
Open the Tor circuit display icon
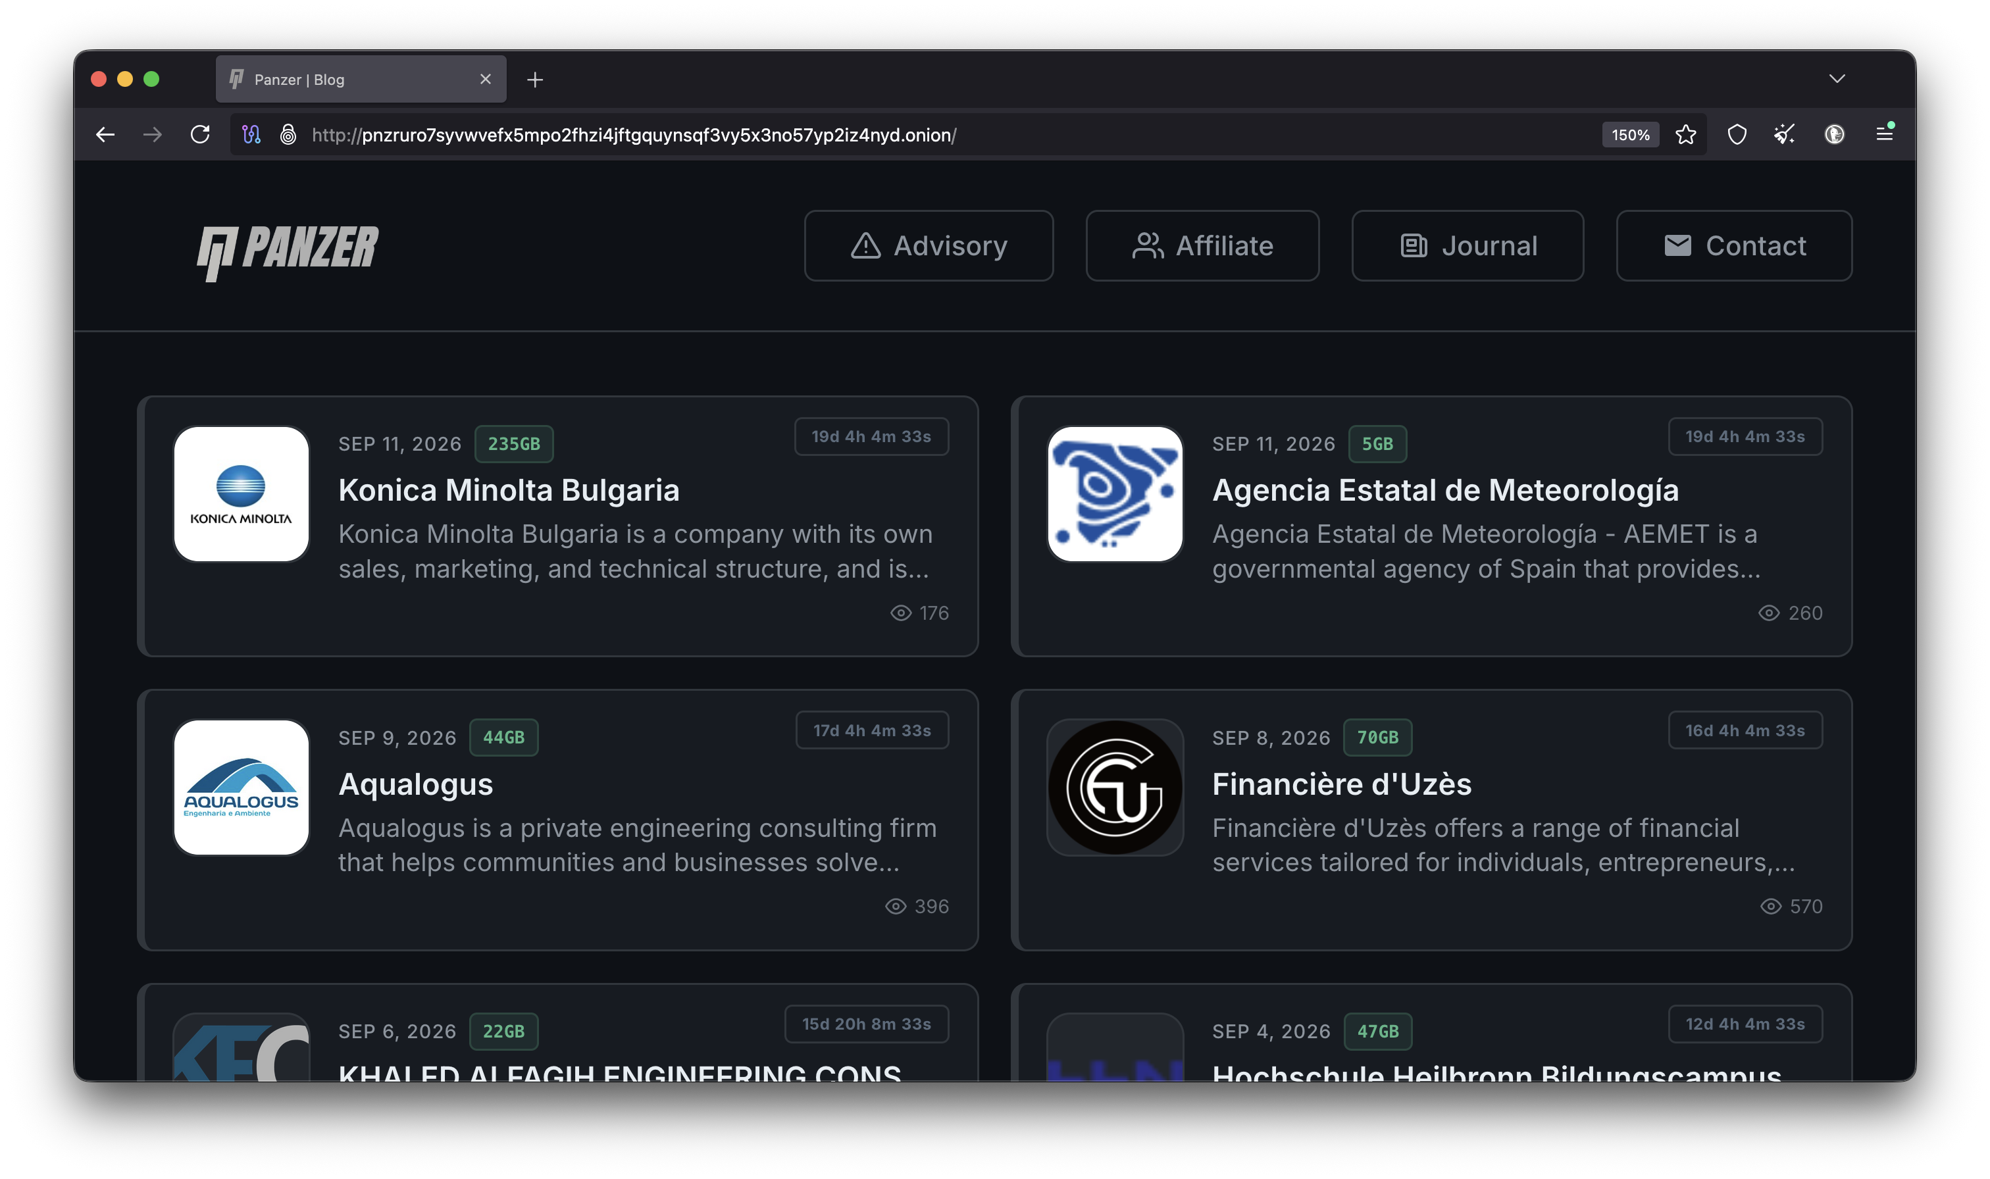click(x=252, y=135)
